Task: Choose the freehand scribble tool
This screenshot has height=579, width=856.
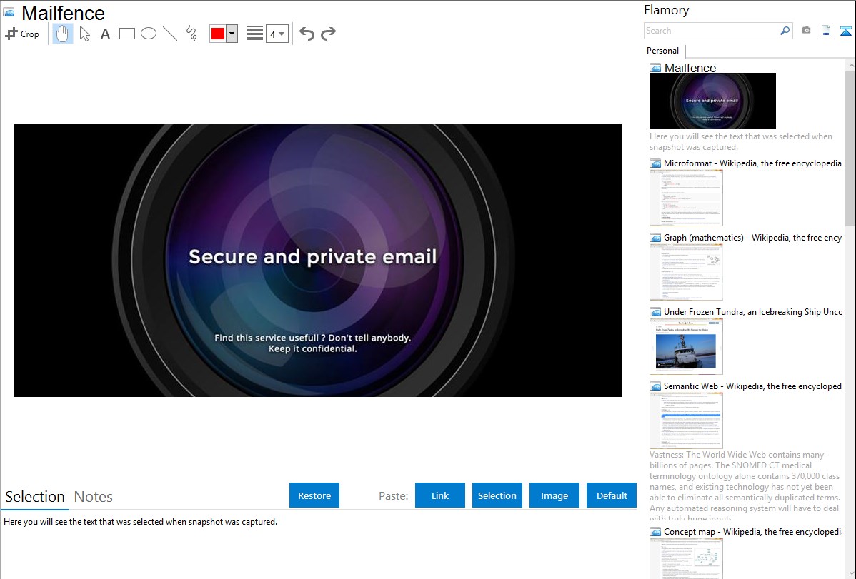Action: 191,34
